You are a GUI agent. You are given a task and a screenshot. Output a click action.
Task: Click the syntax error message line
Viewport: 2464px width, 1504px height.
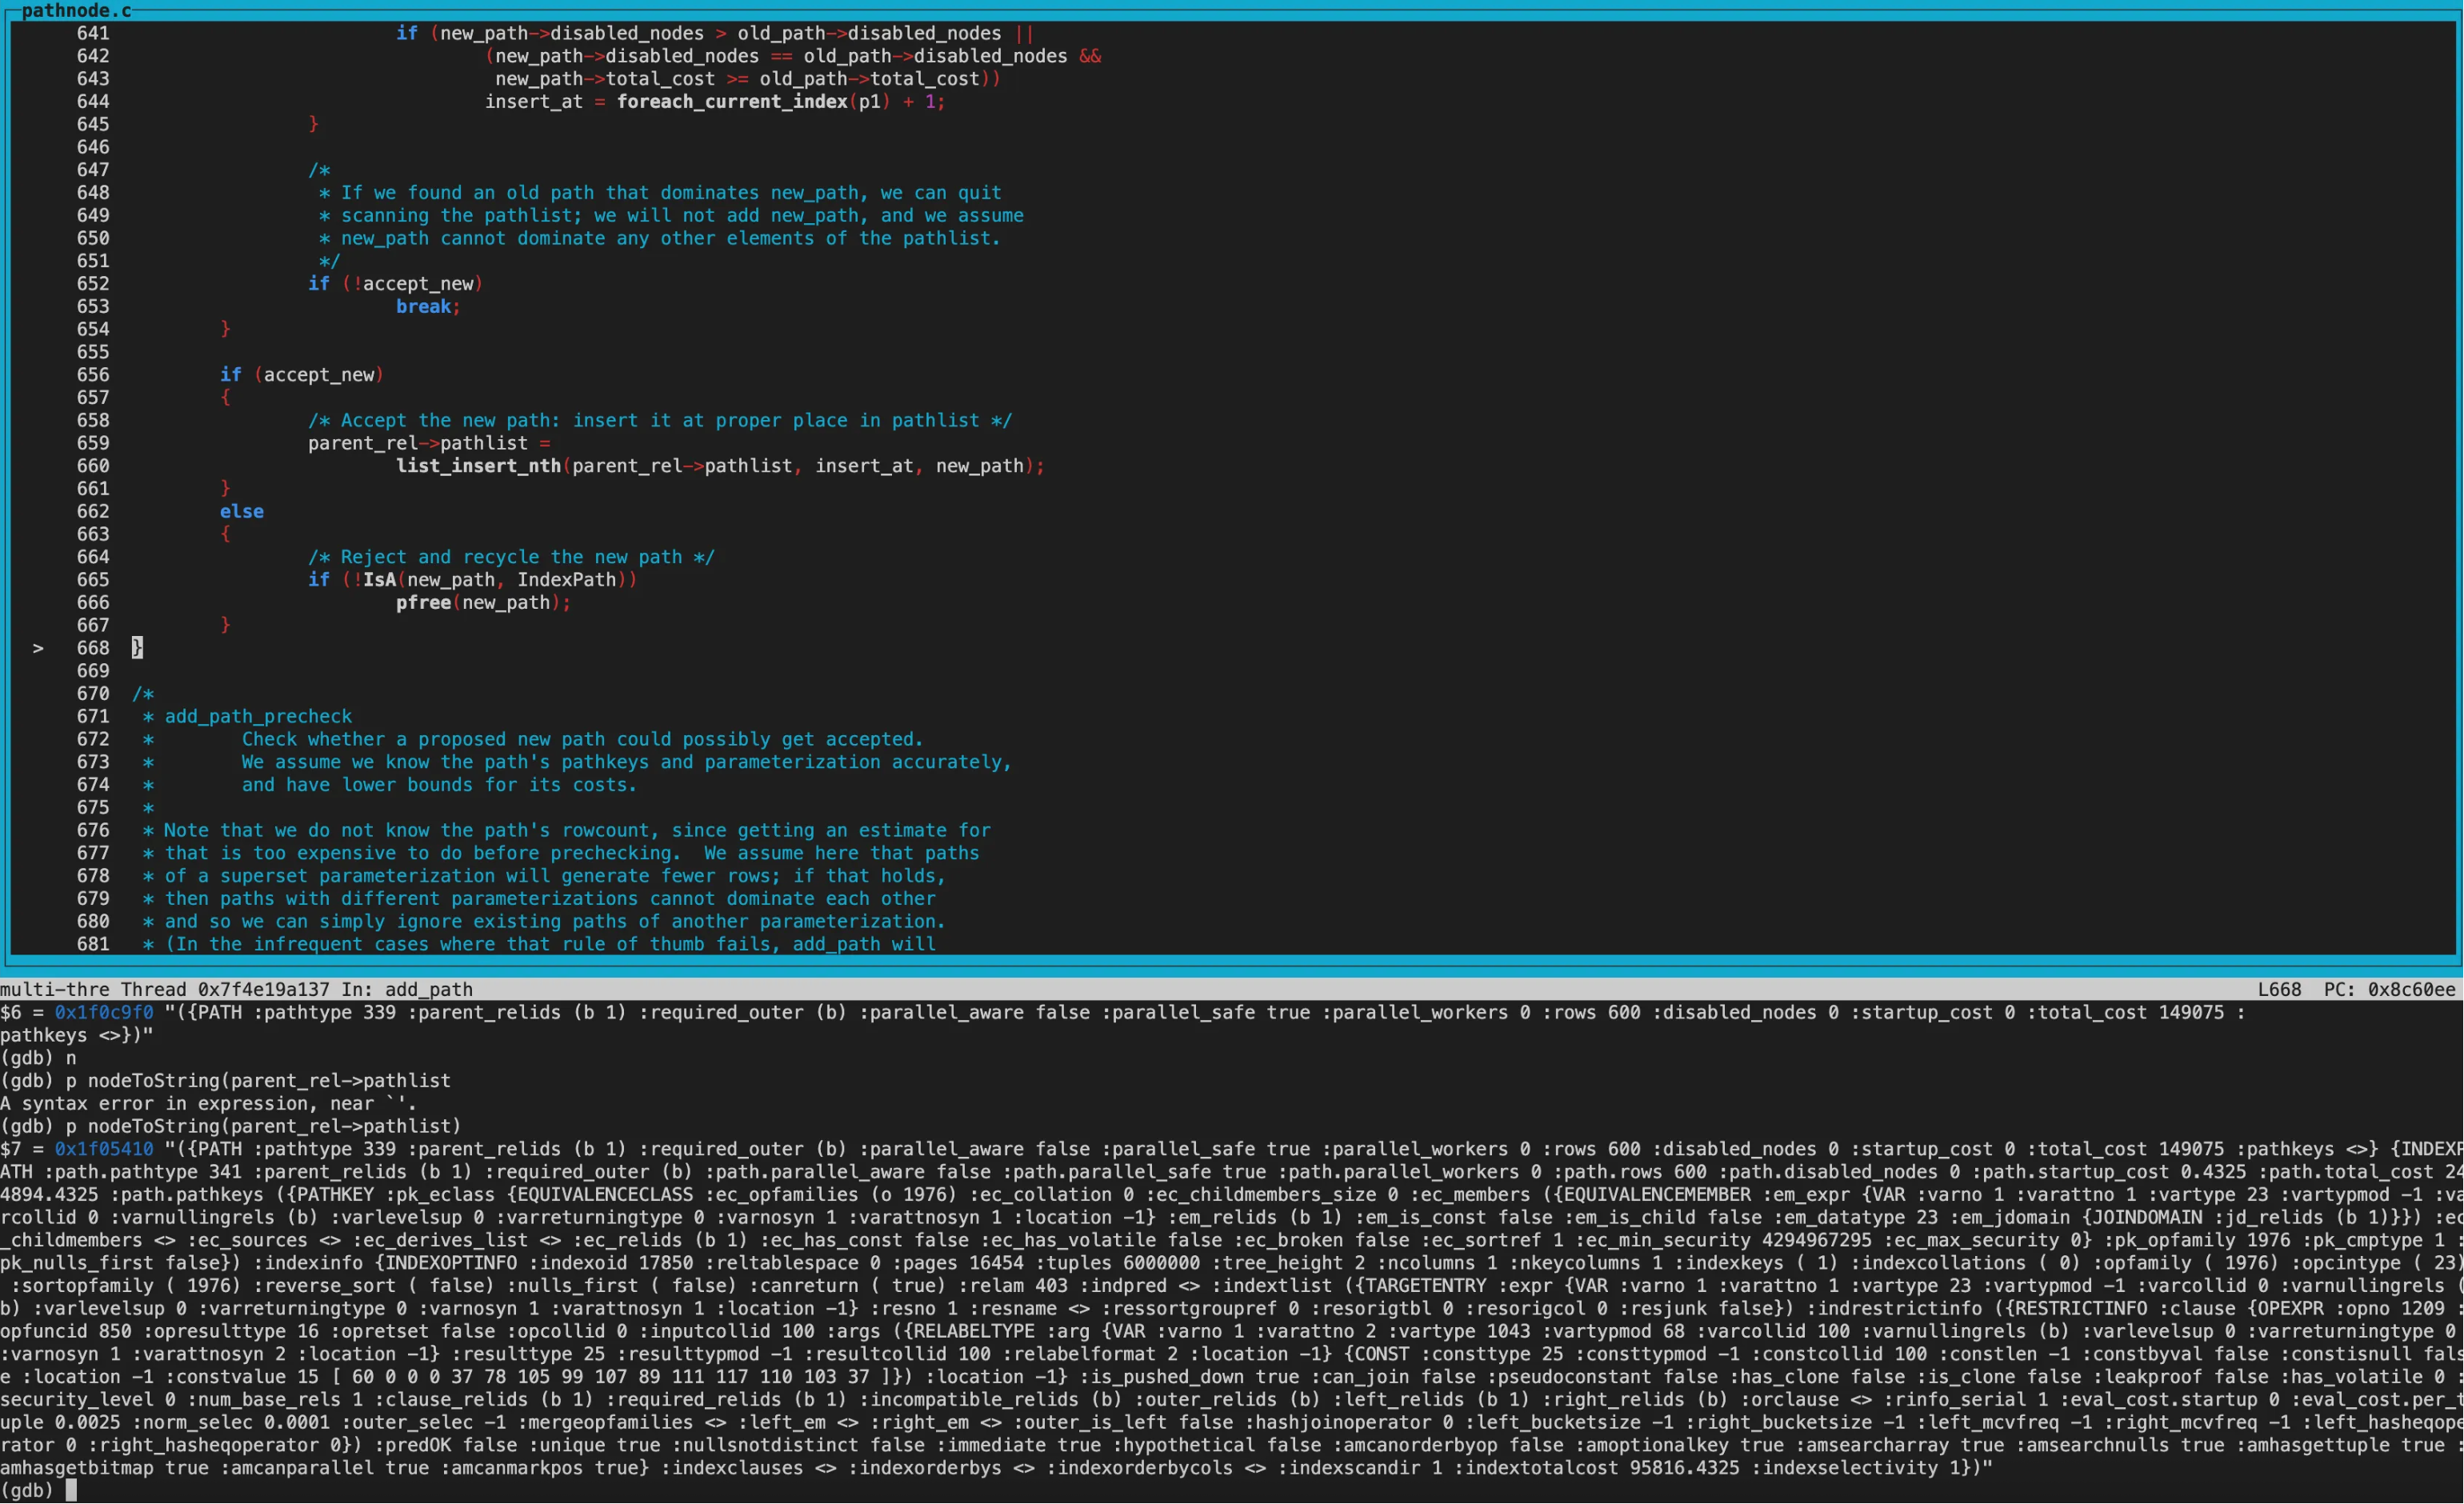click(x=208, y=1104)
